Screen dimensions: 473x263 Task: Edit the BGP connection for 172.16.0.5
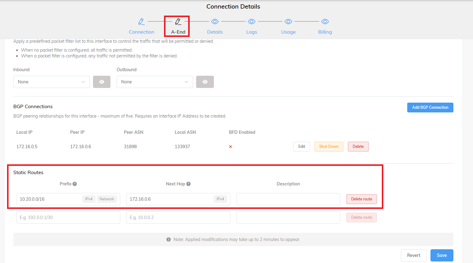pyautogui.click(x=301, y=147)
